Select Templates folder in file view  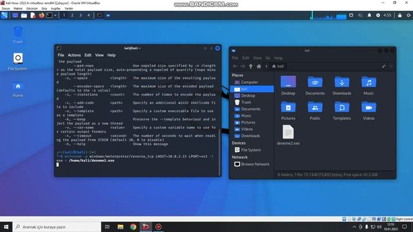(x=342, y=110)
